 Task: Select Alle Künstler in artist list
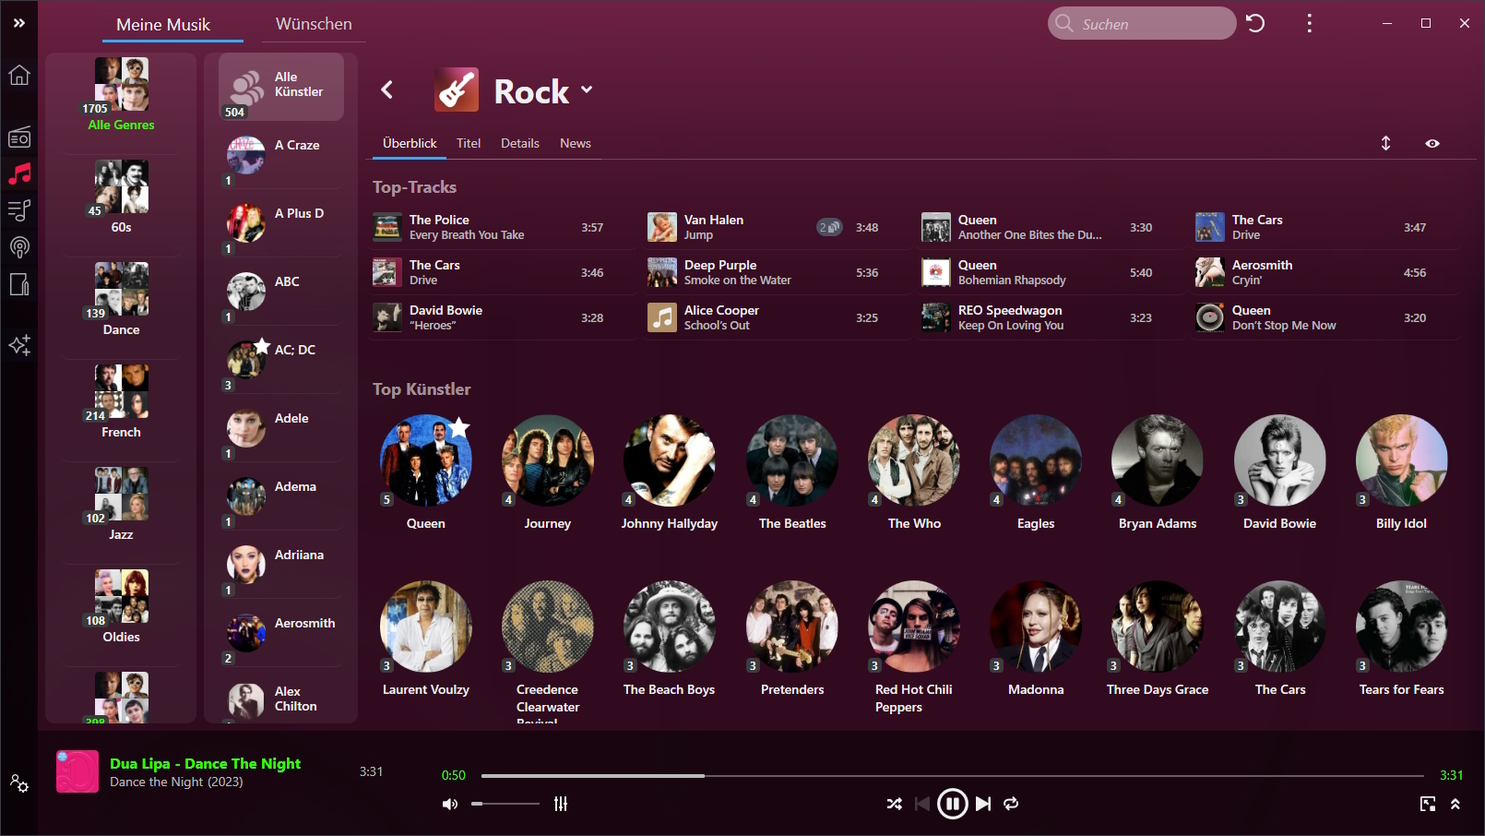[281, 86]
